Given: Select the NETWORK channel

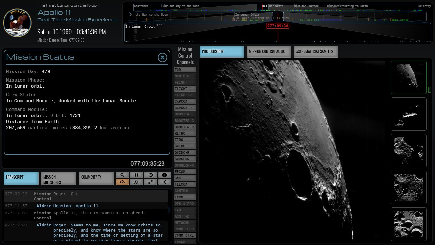Looking at the screenshot, I should click(x=185, y=223).
